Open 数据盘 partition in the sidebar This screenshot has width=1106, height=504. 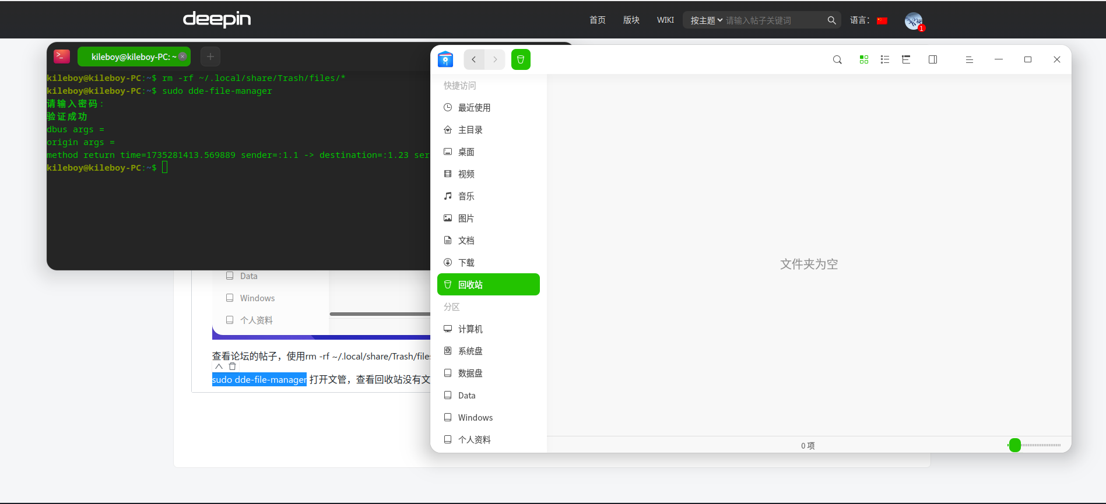[x=489, y=373]
